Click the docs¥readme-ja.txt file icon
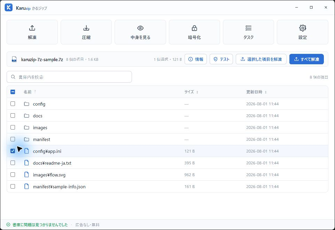 click(26, 163)
